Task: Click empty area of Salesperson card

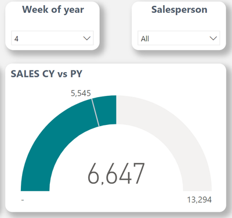Action: [179, 23]
